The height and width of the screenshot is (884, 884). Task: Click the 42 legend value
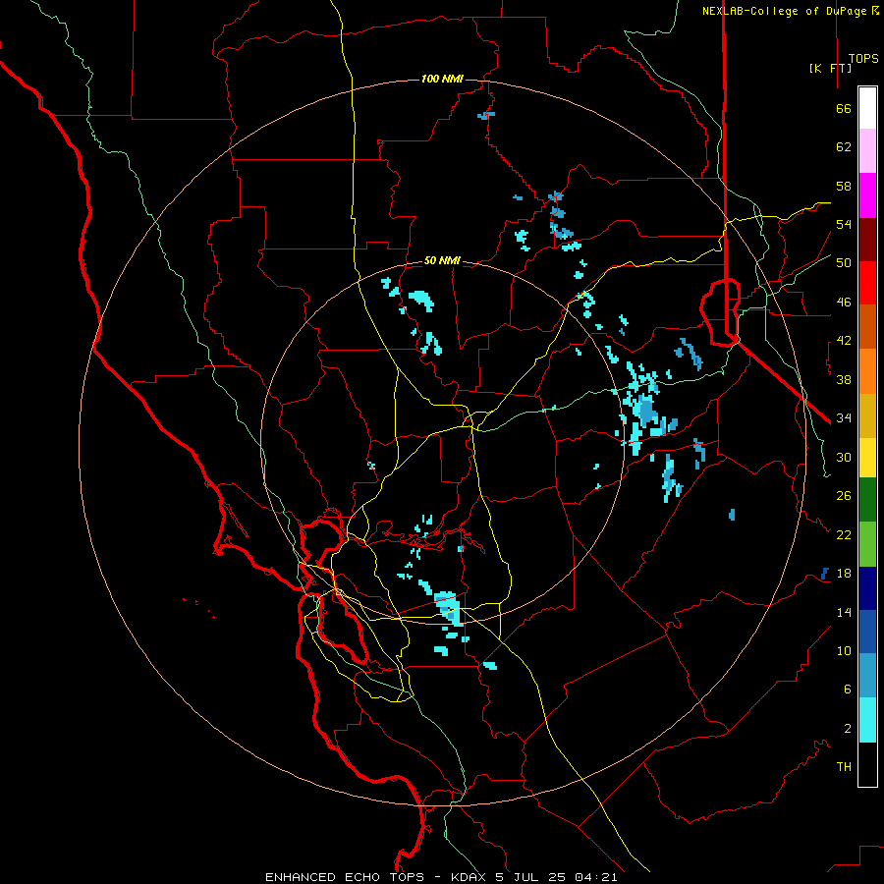tap(844, 341)
